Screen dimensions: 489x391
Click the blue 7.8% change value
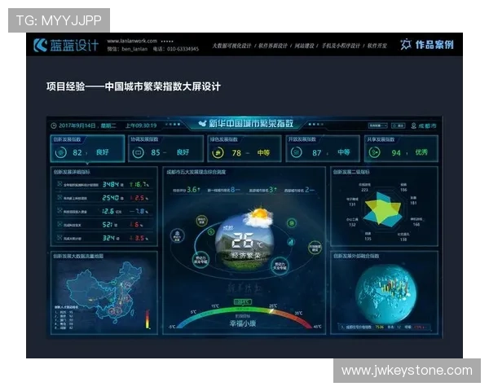pos(139,211)
